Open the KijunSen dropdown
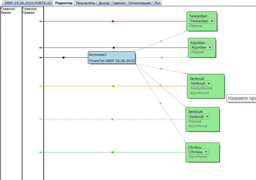The height and width of the screenshot is (180, 256). click(202, 47)
